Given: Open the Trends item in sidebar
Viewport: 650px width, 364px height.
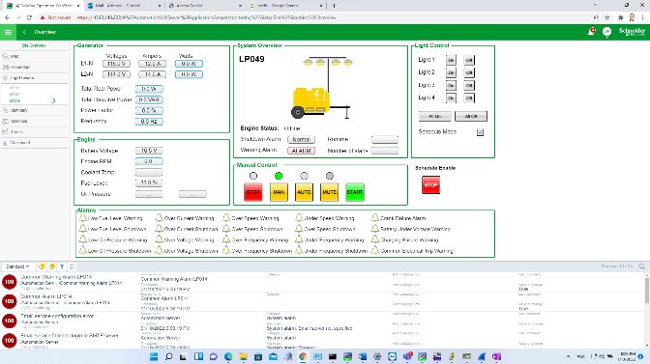Looking at the screenshot, I should tap(35, 131).
